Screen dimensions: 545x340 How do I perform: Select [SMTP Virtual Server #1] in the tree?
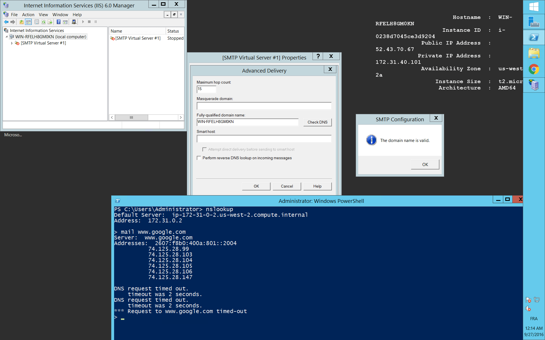point(43,43)
